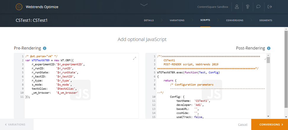Click the Post-Rendering editor scroll down arrow
Screen dimensions: 288x130
click(x=268, y=116)
